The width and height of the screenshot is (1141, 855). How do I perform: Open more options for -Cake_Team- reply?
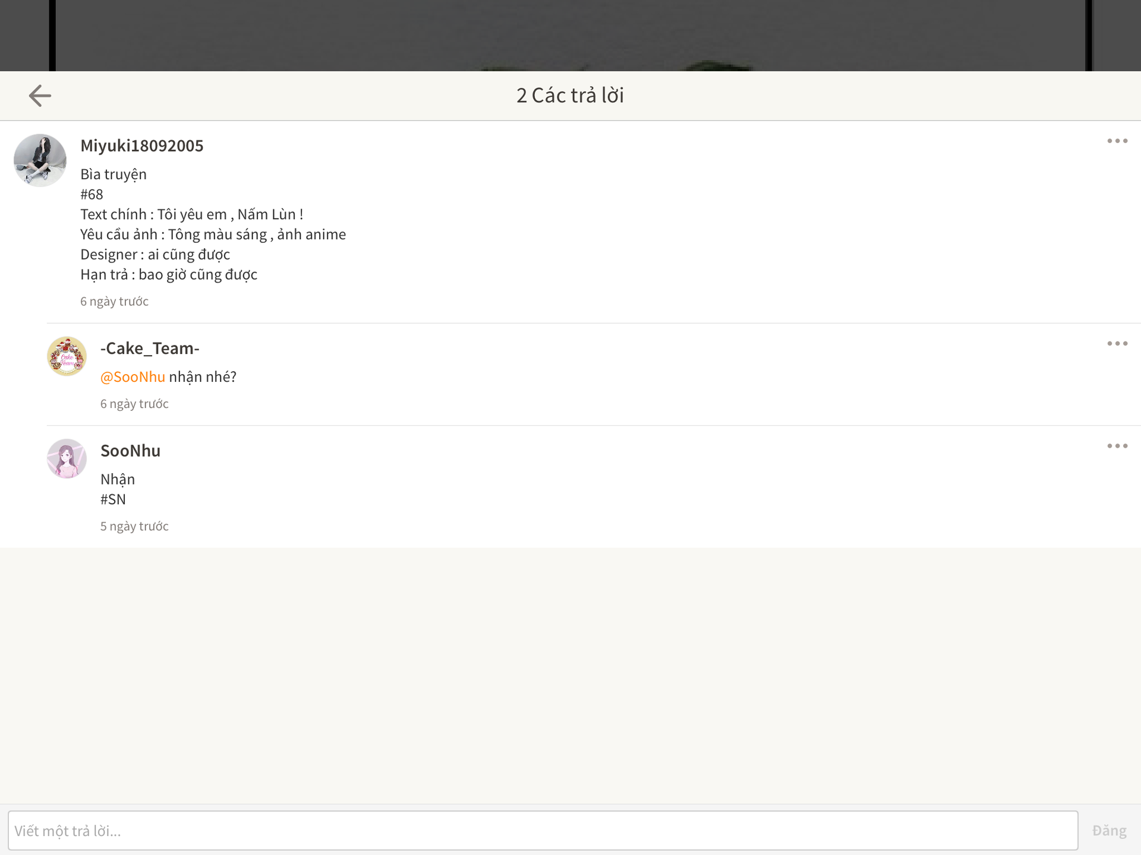pyautogui.click(x=1117, y=344)
